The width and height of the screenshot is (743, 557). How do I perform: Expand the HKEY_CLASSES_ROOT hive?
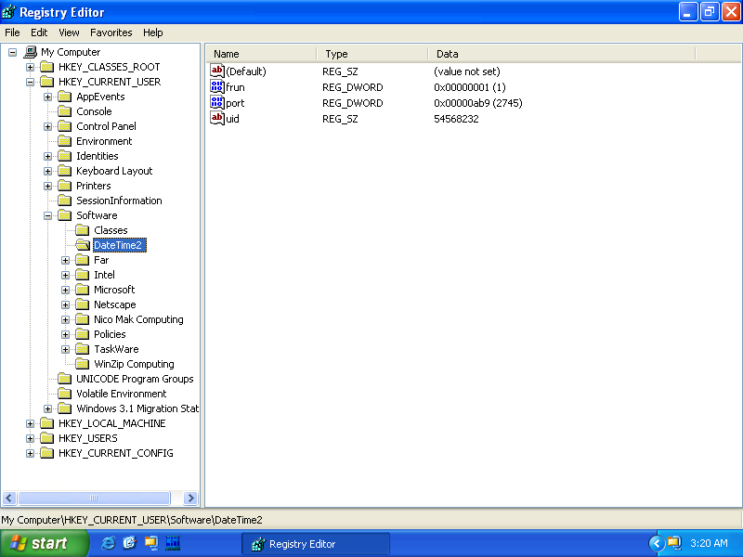click(31, 67)
